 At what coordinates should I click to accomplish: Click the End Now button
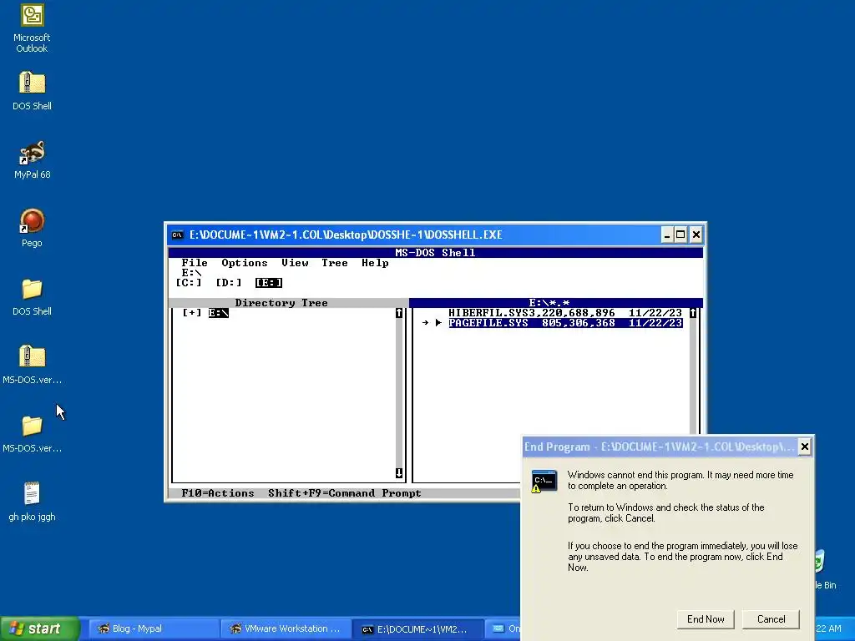[706, 619]
